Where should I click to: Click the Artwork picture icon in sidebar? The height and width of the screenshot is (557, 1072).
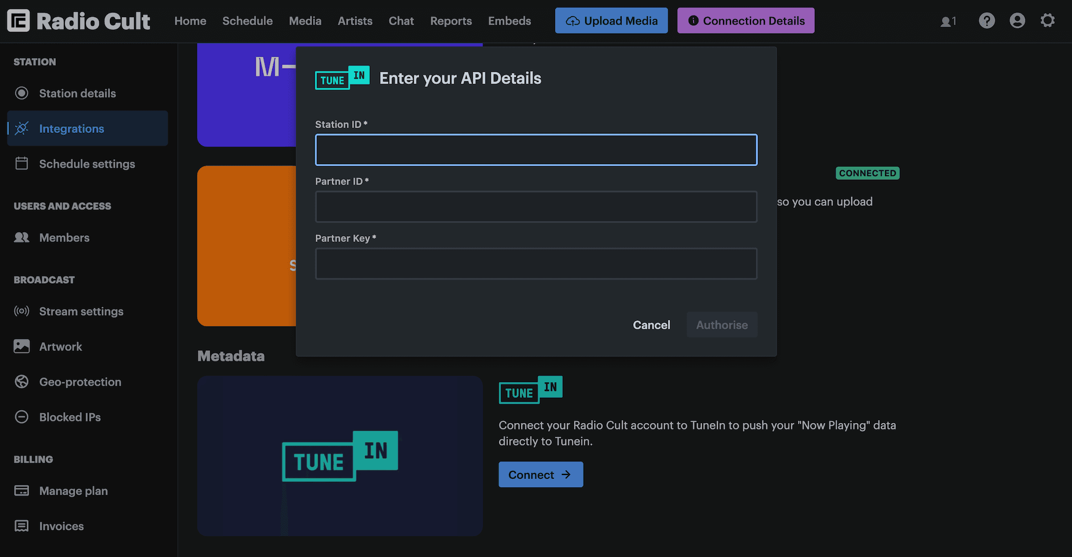21,346
